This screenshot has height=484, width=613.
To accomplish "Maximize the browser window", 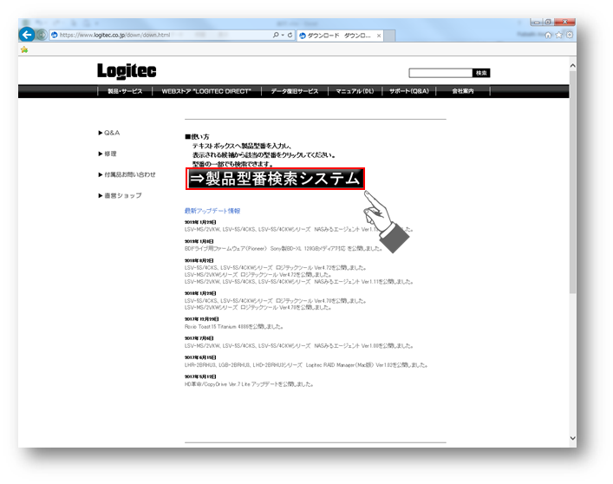I will (548, 23).
